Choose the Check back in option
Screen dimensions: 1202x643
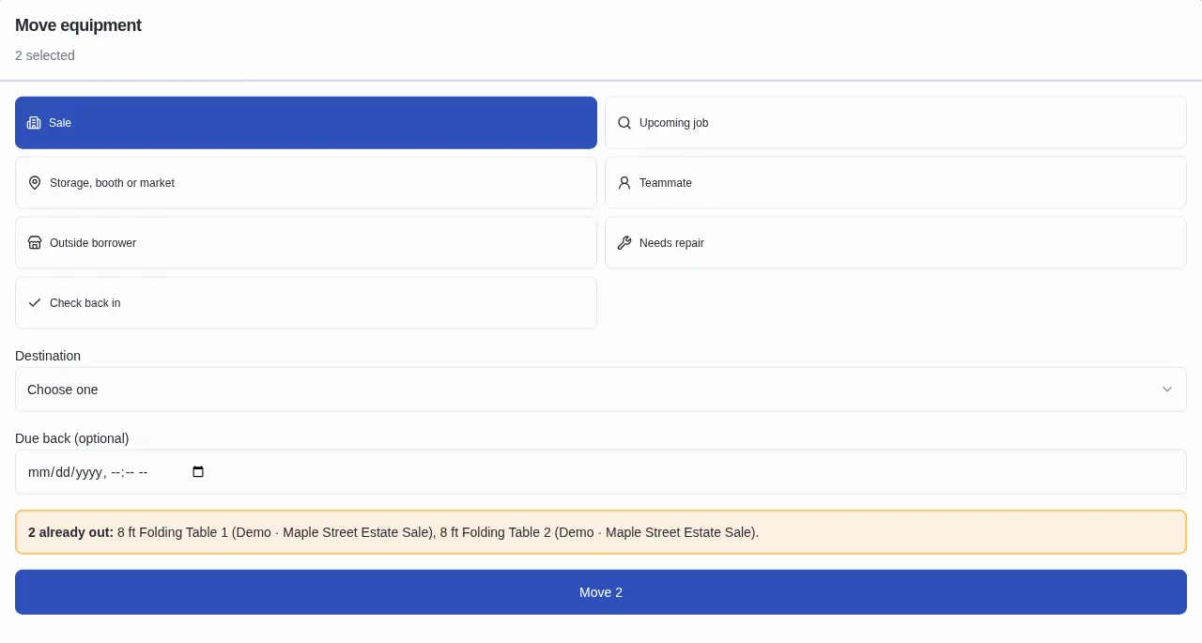306,303
